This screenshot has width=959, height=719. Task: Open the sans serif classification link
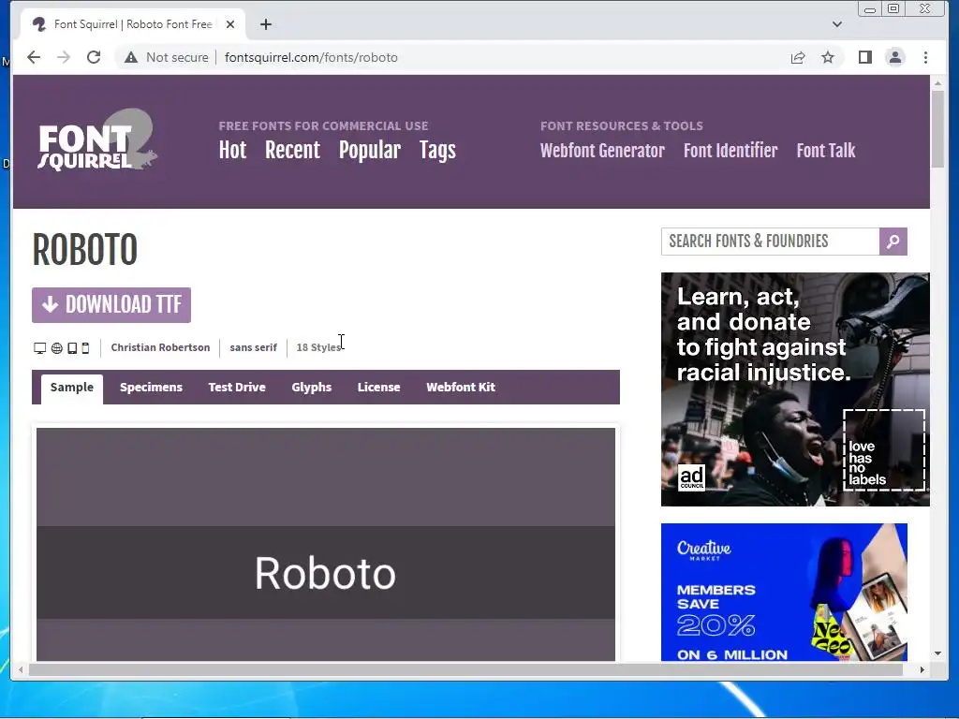point(253,347)
